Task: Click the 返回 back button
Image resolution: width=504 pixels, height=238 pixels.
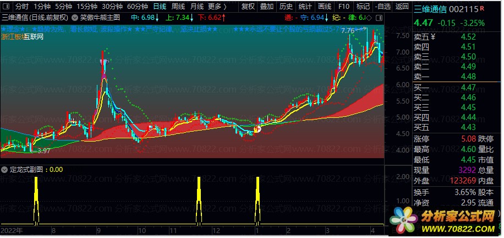Action: (x=402, y=6)
